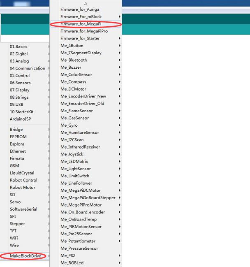
Task: Open Firmware_for_Starter submenu
Action: click(x=86, y=38)
